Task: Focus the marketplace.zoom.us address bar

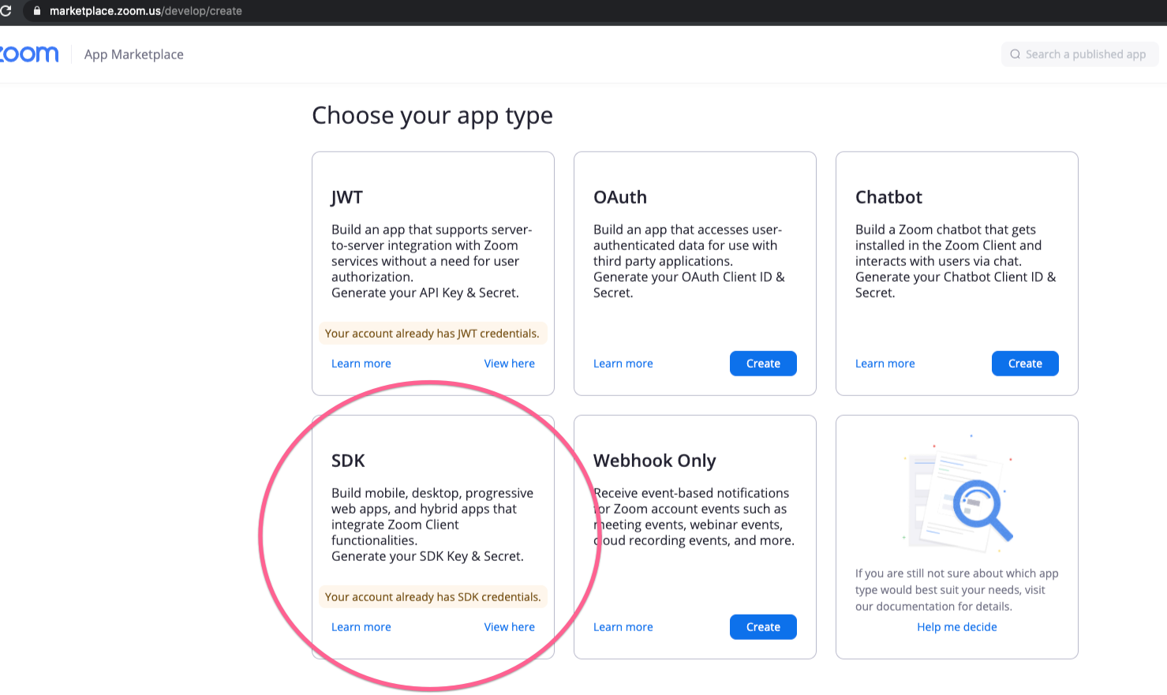Action: [x=146, y=11]
